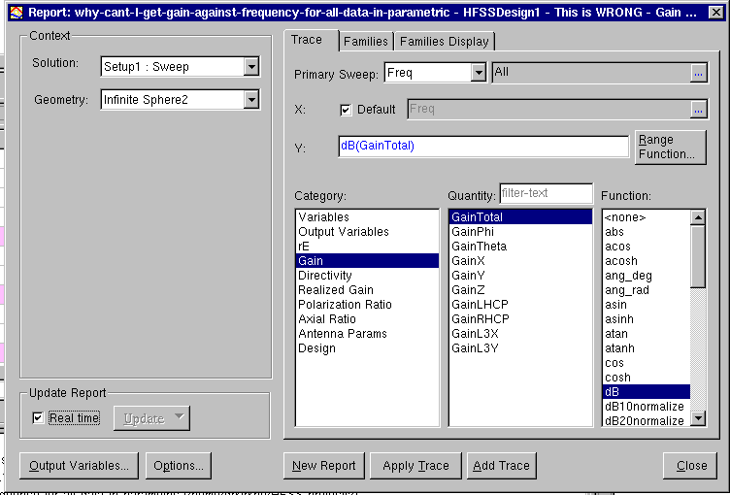730x495 pixels.
Task: Expand the Solution dropdown
Action: click(x=250, y=67)
